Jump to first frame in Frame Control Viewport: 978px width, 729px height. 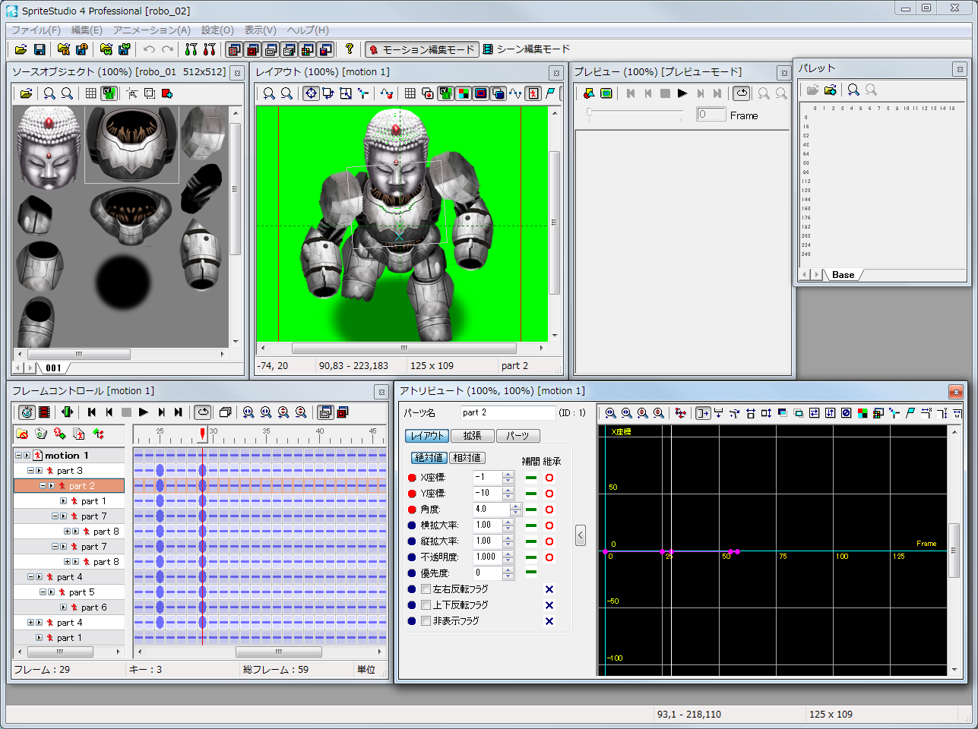coord(92,412)
